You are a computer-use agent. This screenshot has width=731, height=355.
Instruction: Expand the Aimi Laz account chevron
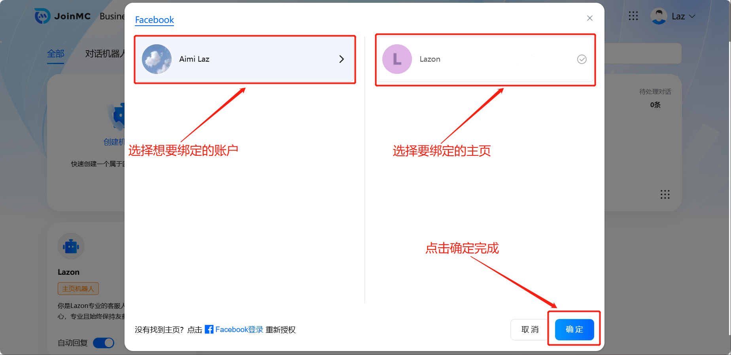342,59
